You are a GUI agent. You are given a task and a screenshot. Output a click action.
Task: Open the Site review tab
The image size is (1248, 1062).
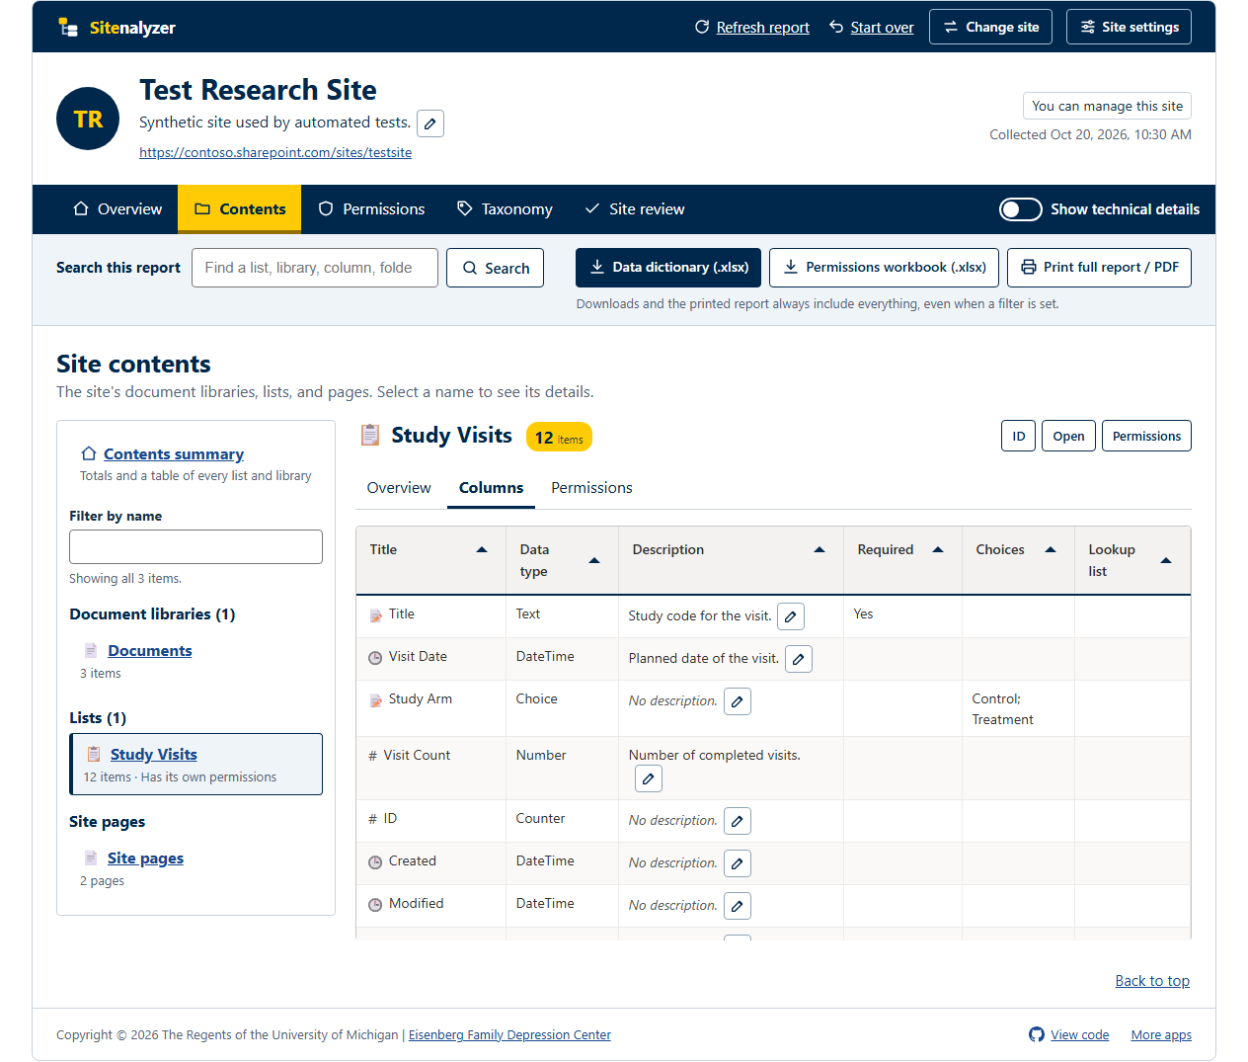click(635, 209)
